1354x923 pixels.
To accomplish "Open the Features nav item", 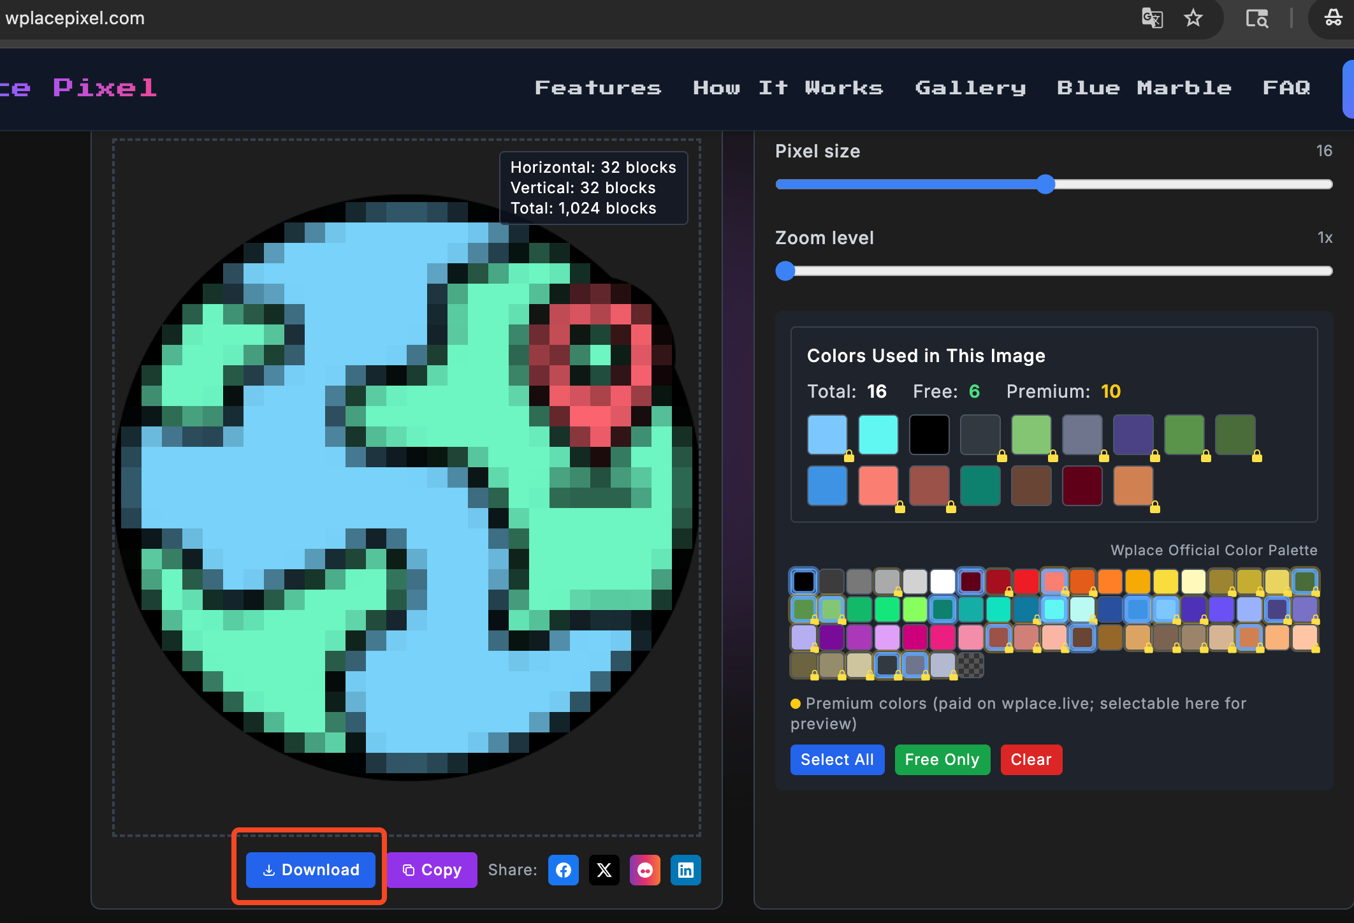I will pyautogui.click(x=597, y=87).
